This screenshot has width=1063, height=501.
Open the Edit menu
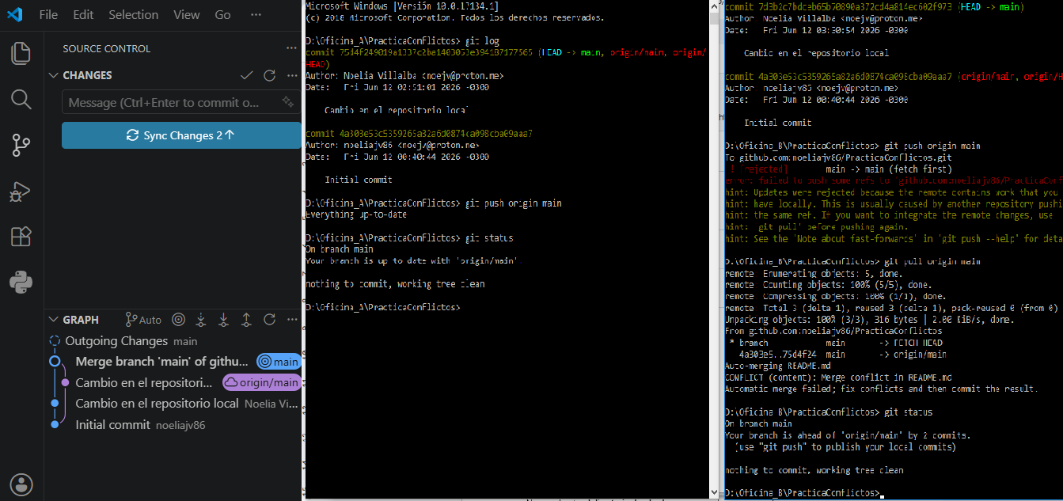click(83, 14)
